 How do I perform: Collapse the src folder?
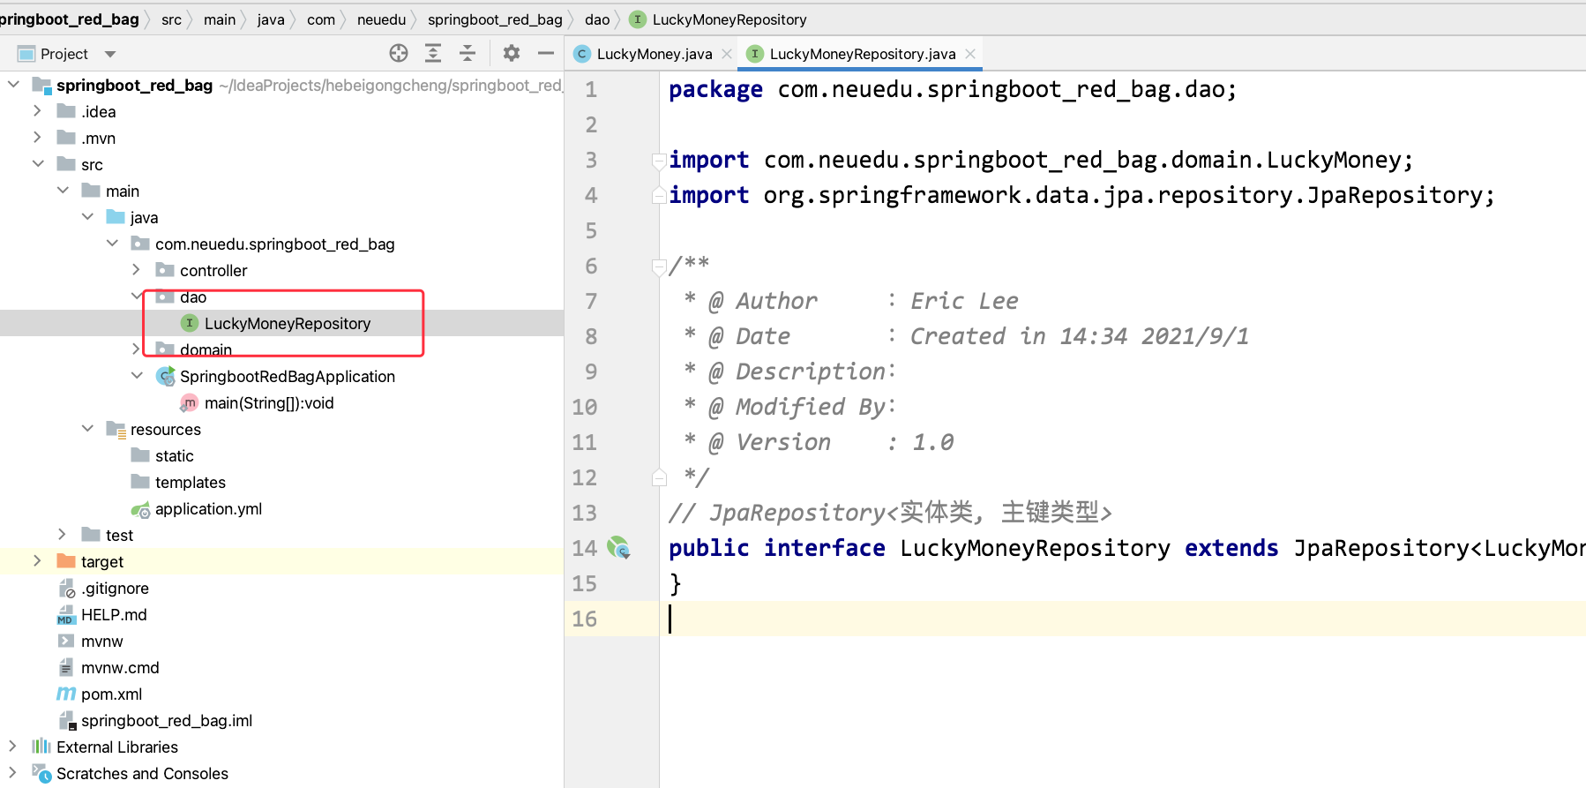[37, 164]
